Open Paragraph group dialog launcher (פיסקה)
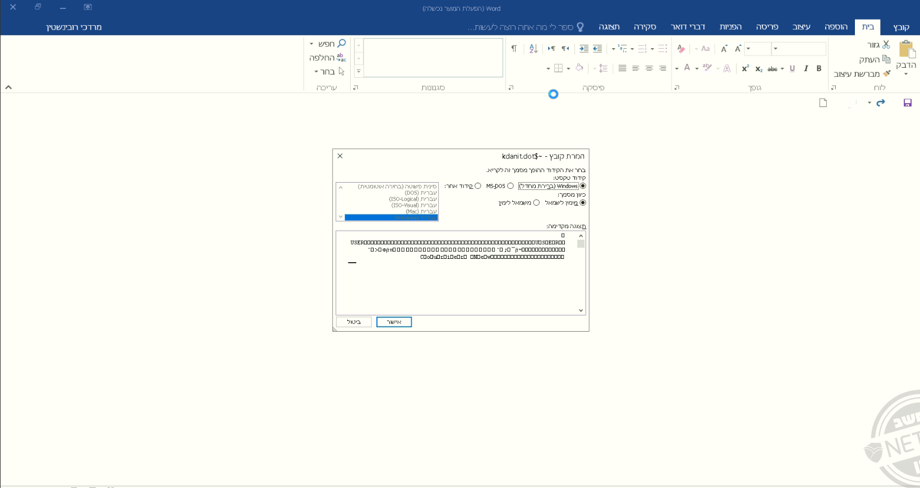The height and width of the screenshot is (488, 920). [511, 87]
